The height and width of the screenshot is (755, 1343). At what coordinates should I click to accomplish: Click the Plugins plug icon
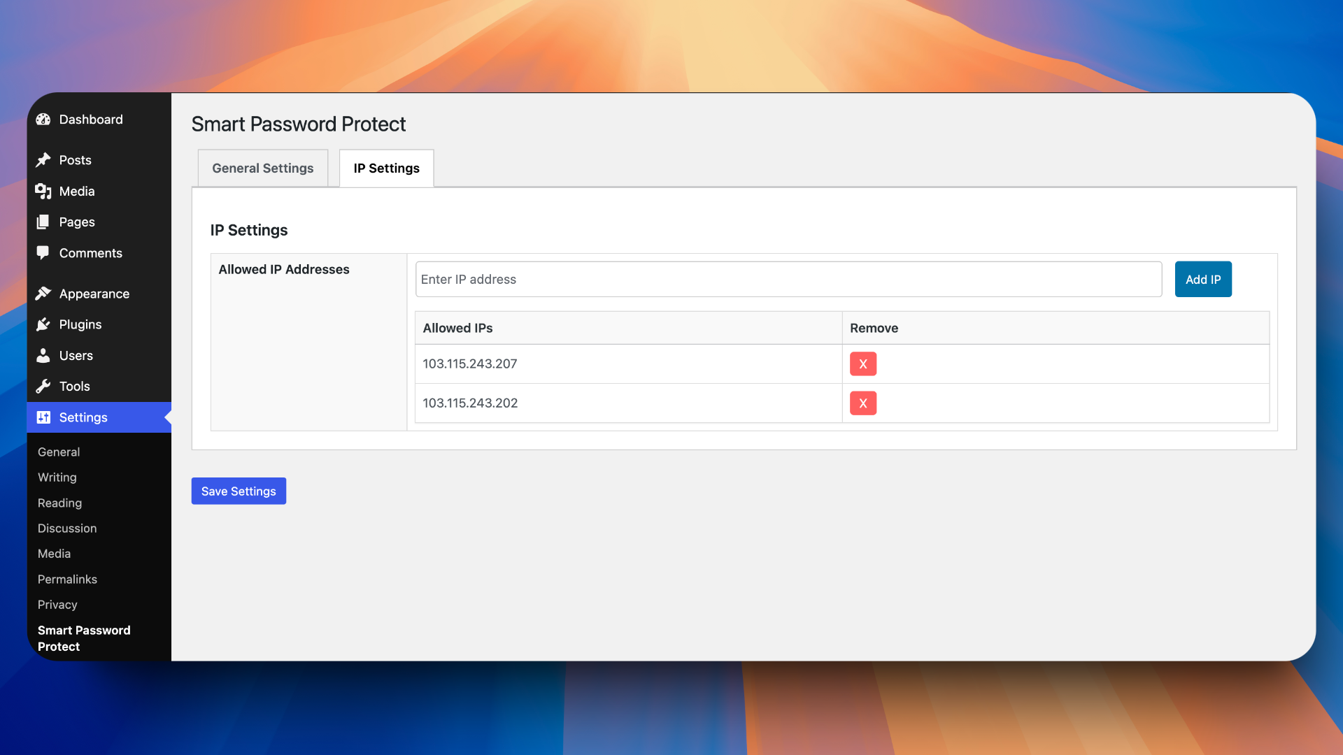(43, 324)
